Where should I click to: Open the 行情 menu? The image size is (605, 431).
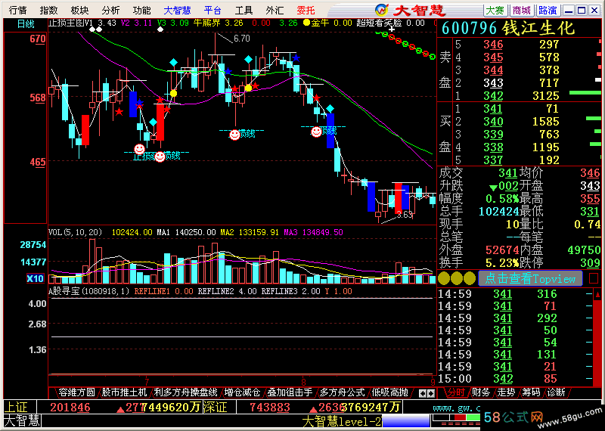point(17,10)
